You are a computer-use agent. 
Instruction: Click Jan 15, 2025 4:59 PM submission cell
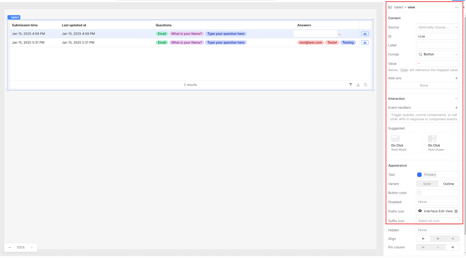coord(28,34)
